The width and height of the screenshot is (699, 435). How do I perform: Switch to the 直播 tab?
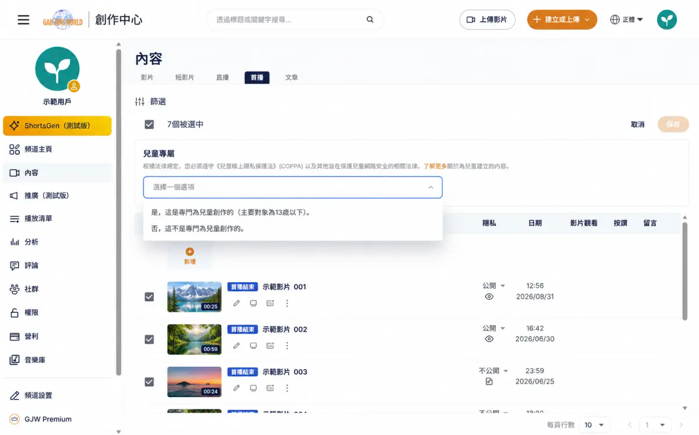point(223,77)
